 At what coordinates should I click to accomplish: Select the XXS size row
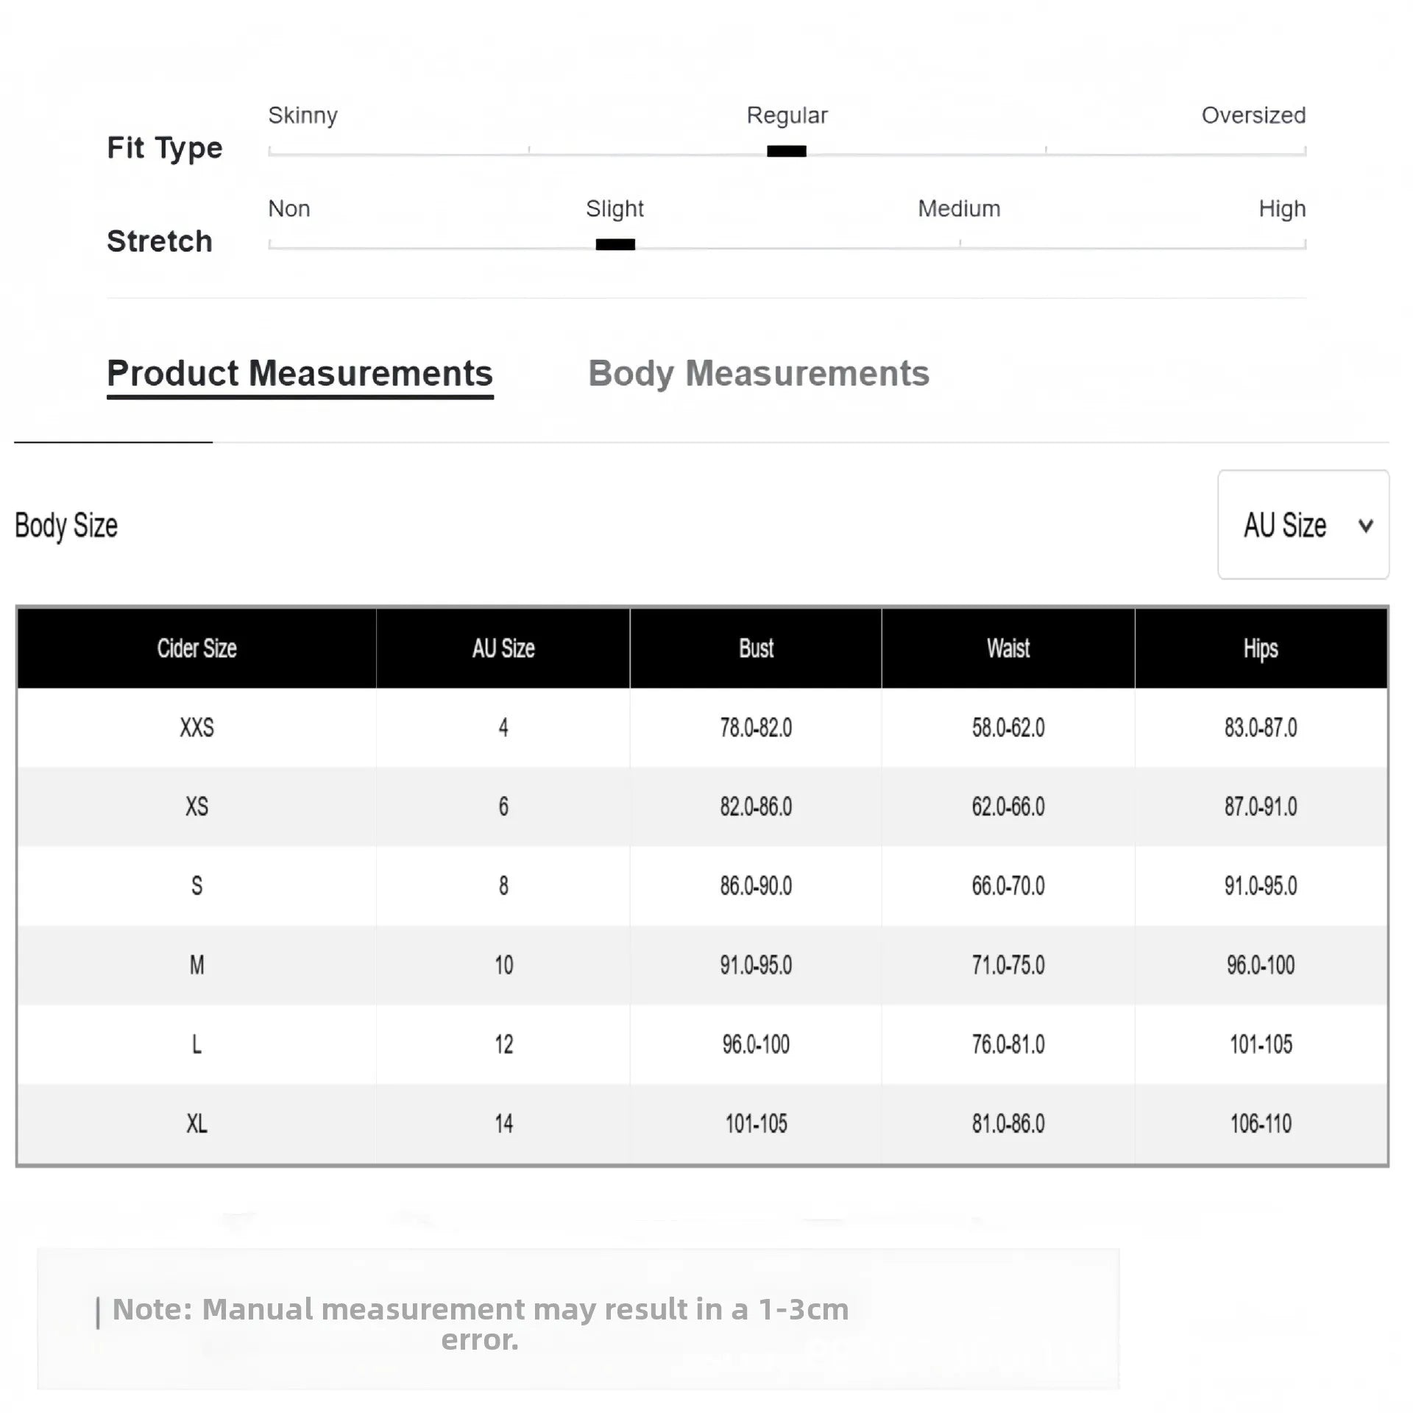click(196, 728)
